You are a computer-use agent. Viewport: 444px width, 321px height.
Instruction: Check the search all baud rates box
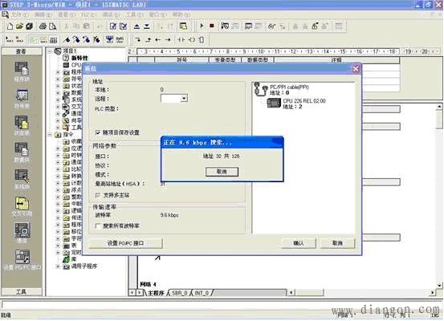(x=98, y=226)
